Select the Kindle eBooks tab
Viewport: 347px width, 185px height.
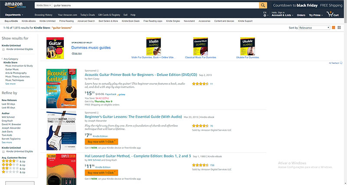tap(29, 21)
